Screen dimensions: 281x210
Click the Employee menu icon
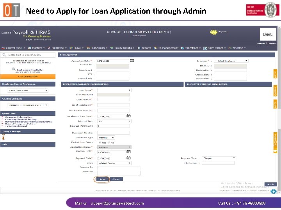(49, 48)
